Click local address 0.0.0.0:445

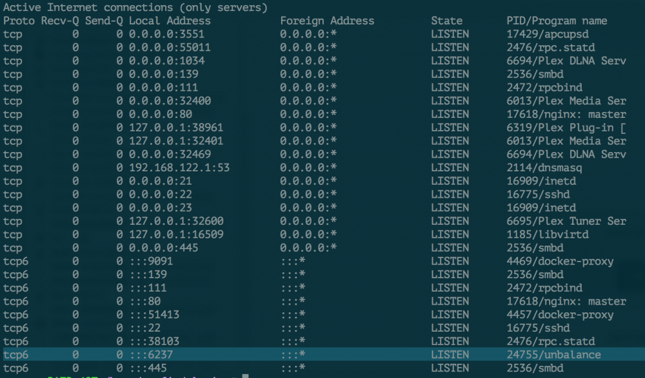[164, 248]
